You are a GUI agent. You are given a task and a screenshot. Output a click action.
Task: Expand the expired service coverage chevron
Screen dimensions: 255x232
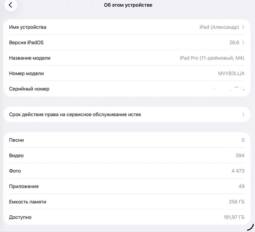coord(243,115)
